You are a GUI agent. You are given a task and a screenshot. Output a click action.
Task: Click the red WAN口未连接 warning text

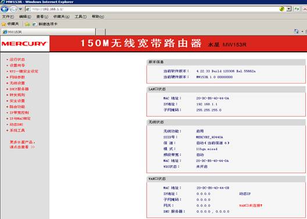(x=251, y=206)
